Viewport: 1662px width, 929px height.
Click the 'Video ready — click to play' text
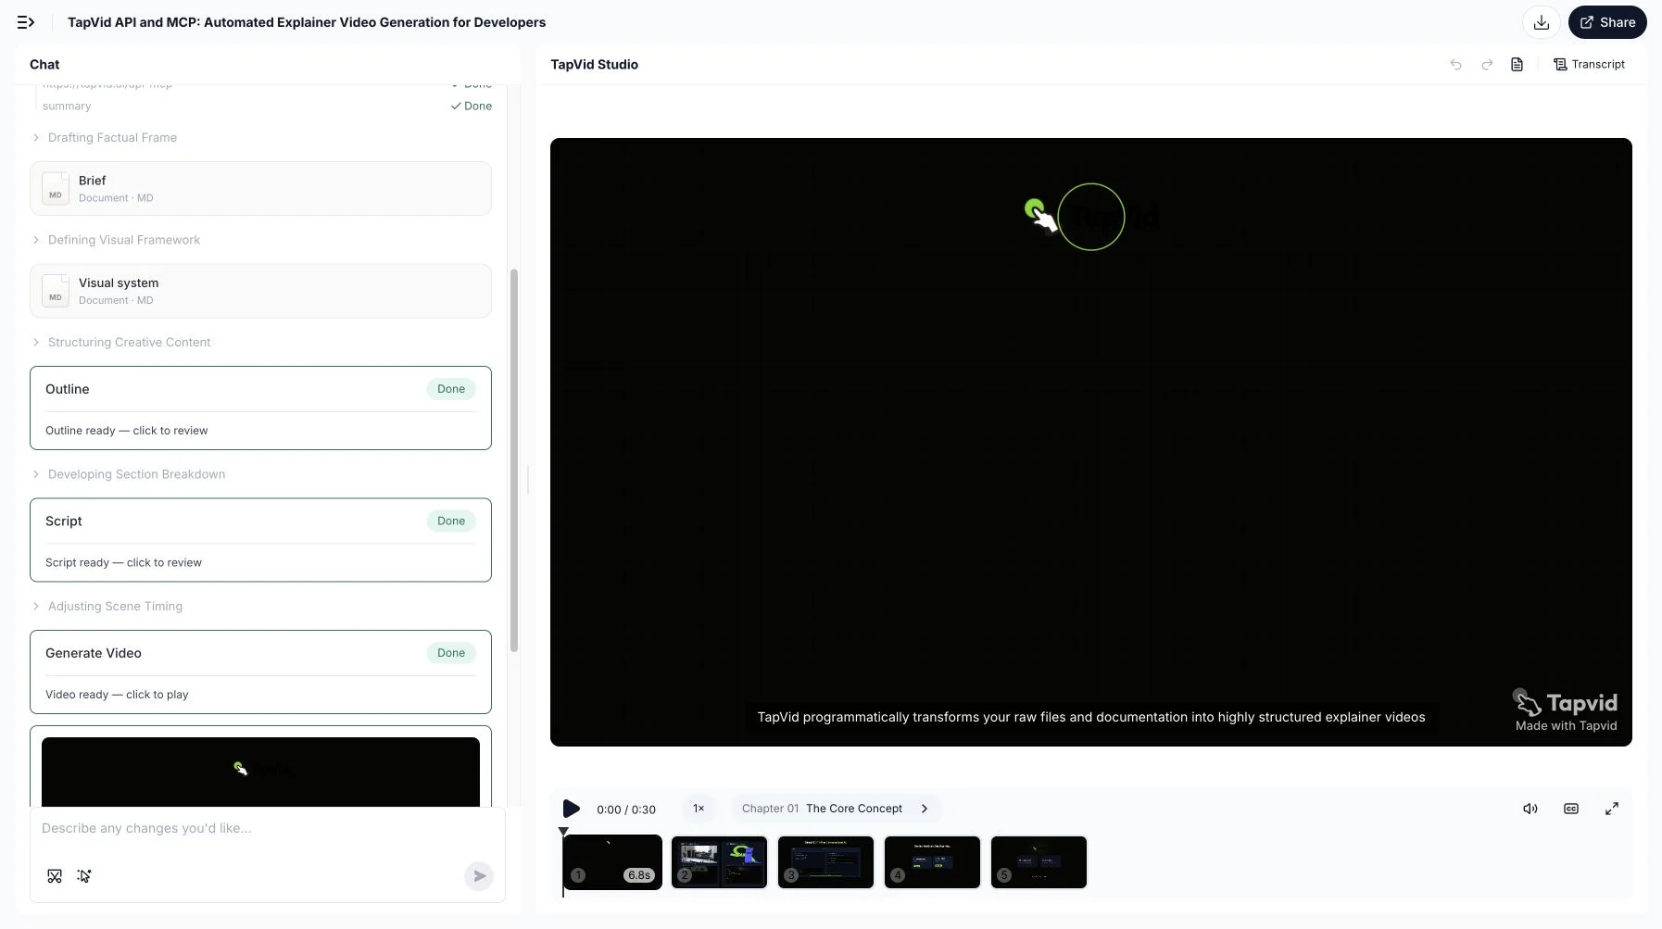click(x=117, y=695)
